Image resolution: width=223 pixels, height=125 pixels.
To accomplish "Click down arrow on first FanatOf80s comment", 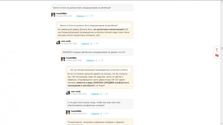I will [x=86, y=16].
